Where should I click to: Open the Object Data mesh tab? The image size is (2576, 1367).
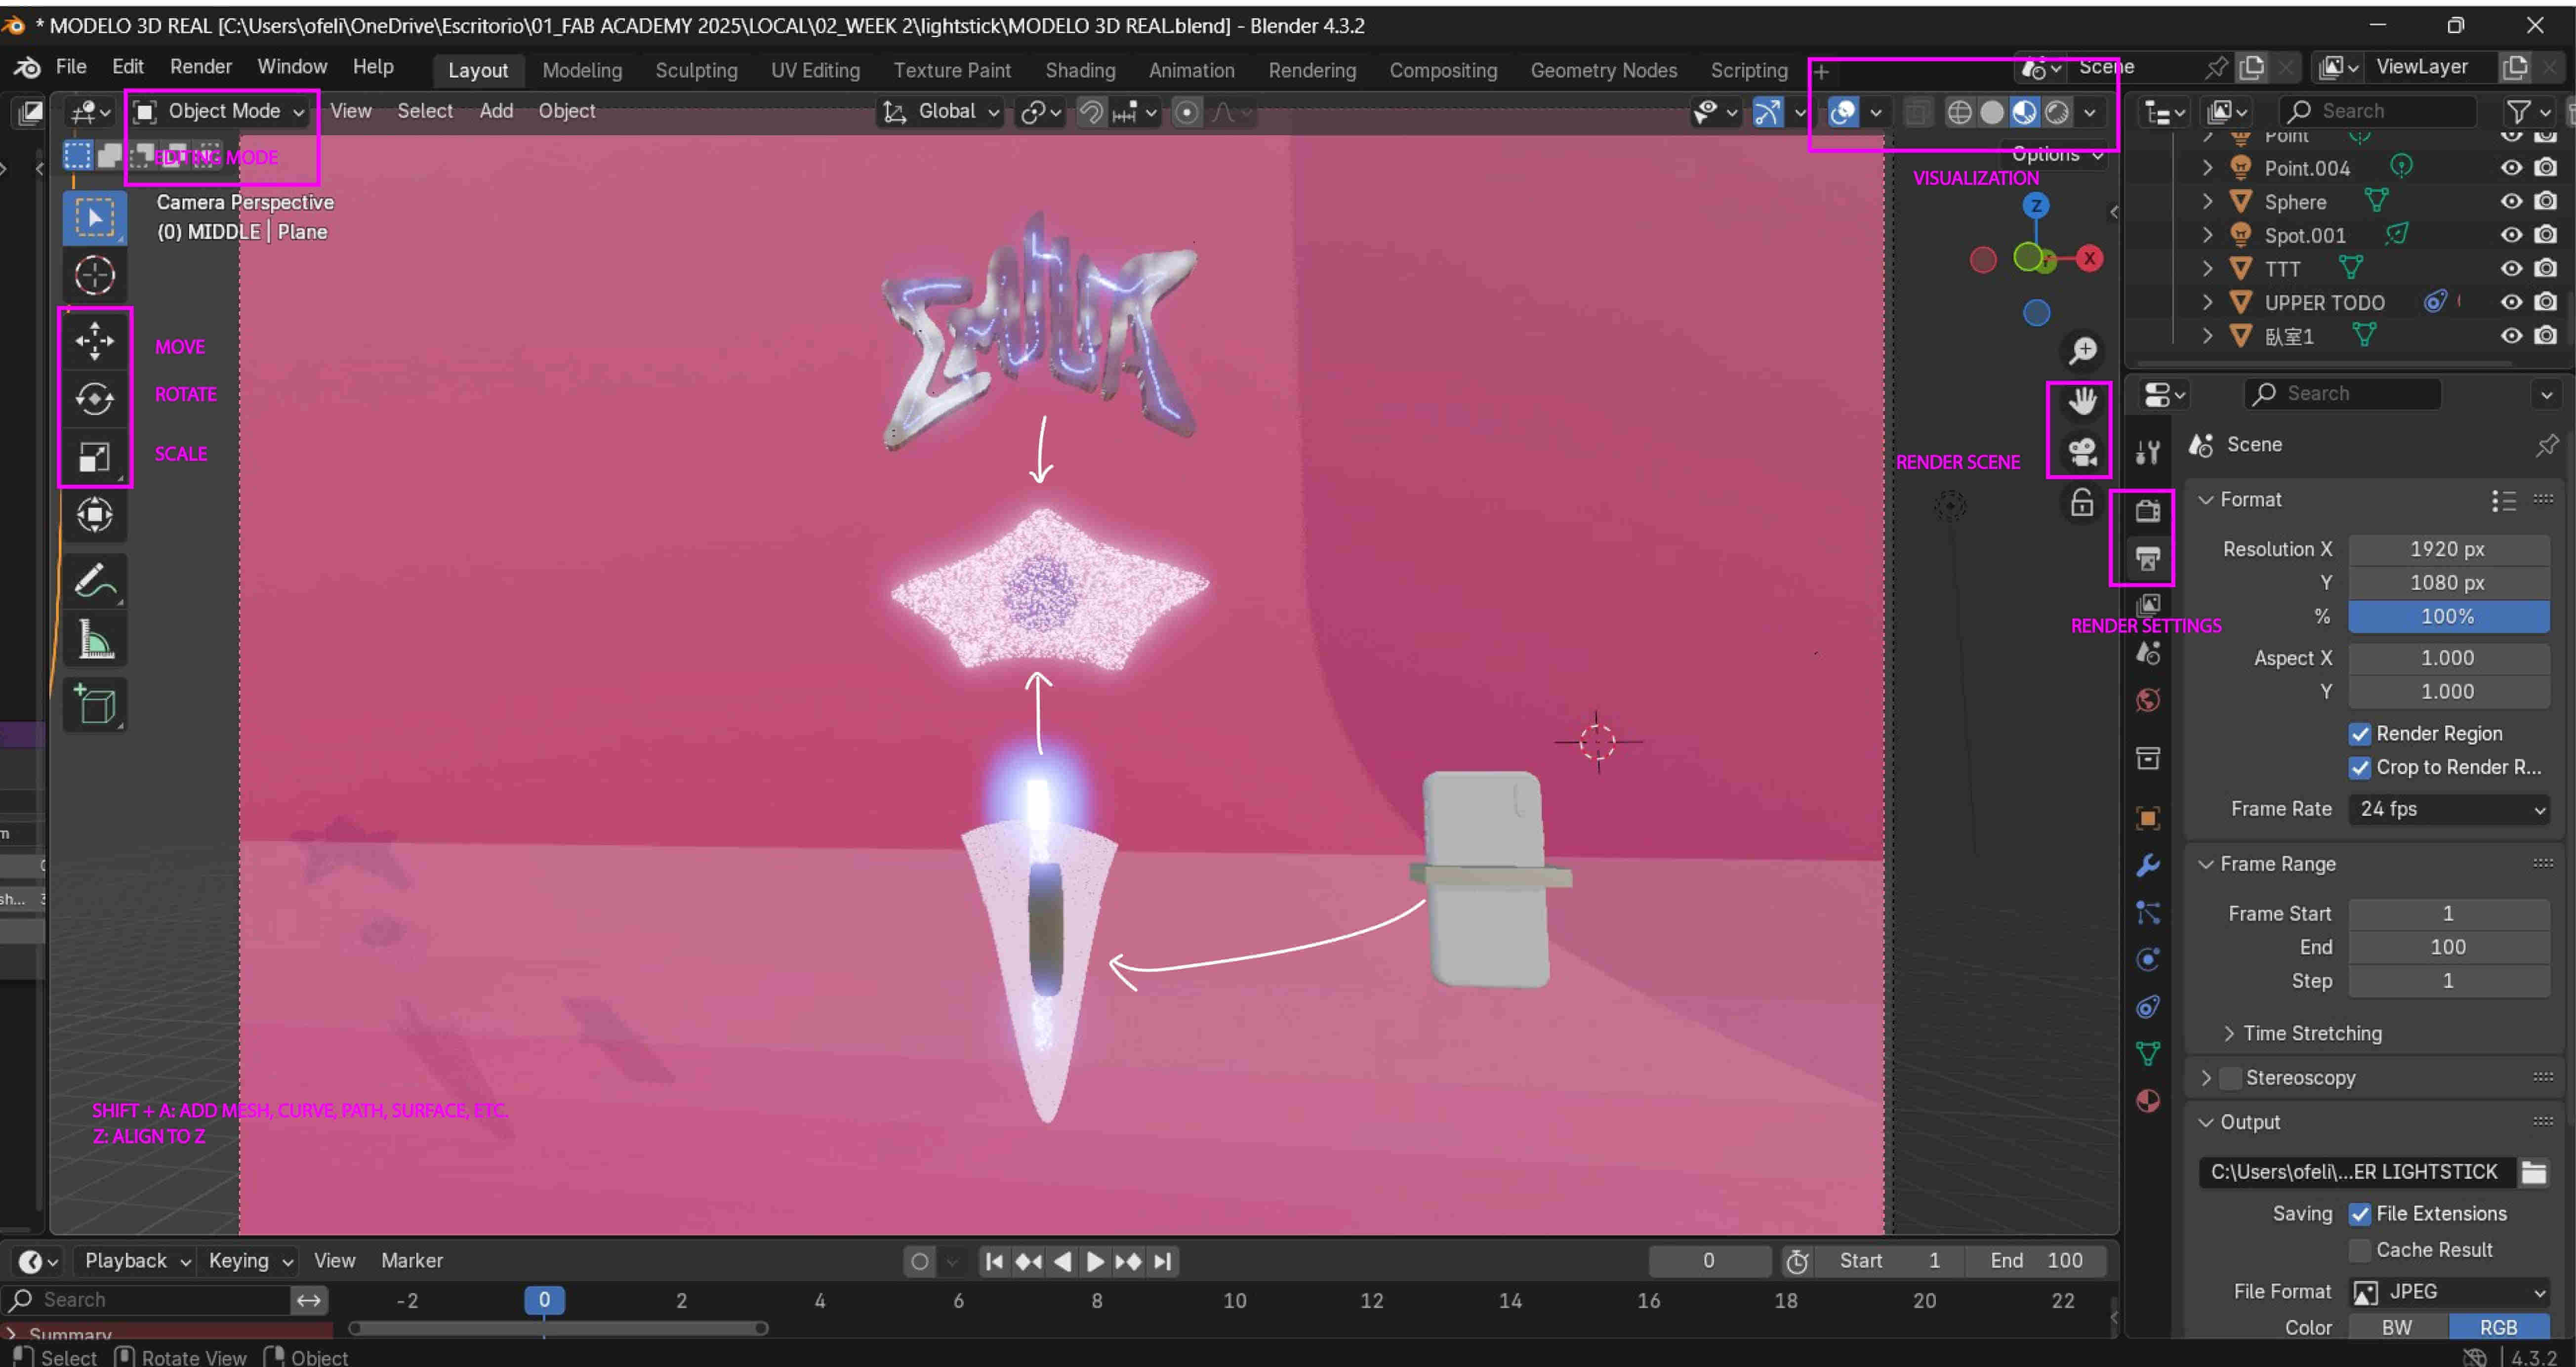2148,1053
